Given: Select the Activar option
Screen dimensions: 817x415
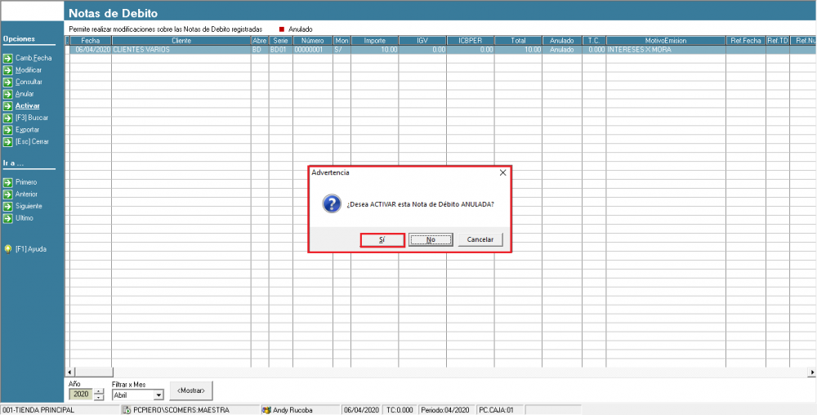Looking at the screenshot, I should (x=28, y=105).
